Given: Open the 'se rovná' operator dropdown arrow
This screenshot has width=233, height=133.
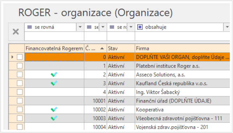Looking at the screenshot, I should pyautogui.click(x=80, y=27).
